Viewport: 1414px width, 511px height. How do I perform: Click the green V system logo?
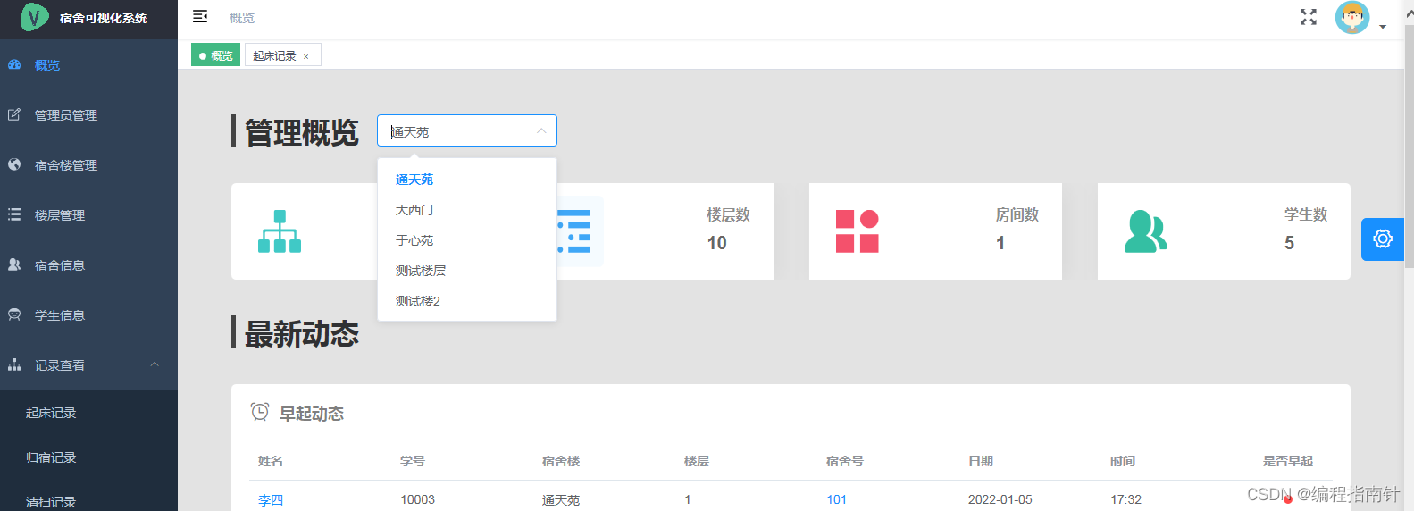pyautogui.click(x=34, y=17)
